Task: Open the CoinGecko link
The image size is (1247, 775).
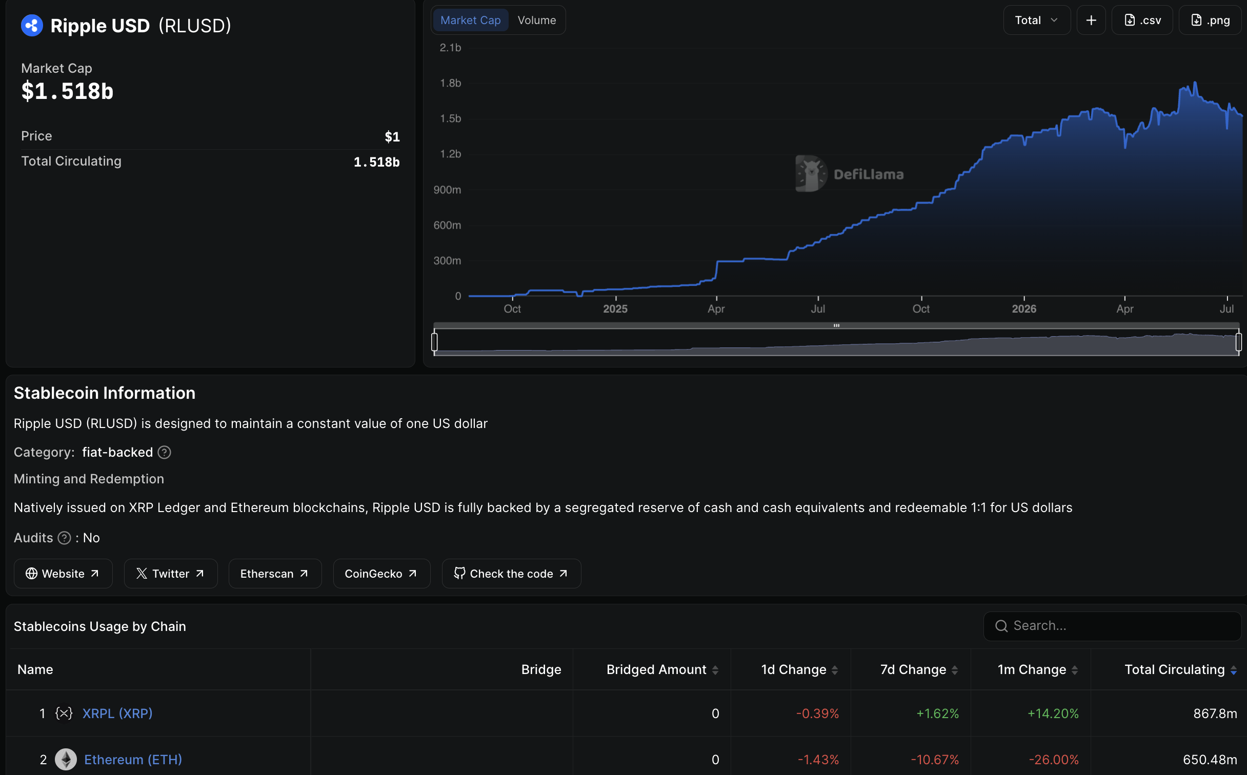Action: click(x=381, y=574)
